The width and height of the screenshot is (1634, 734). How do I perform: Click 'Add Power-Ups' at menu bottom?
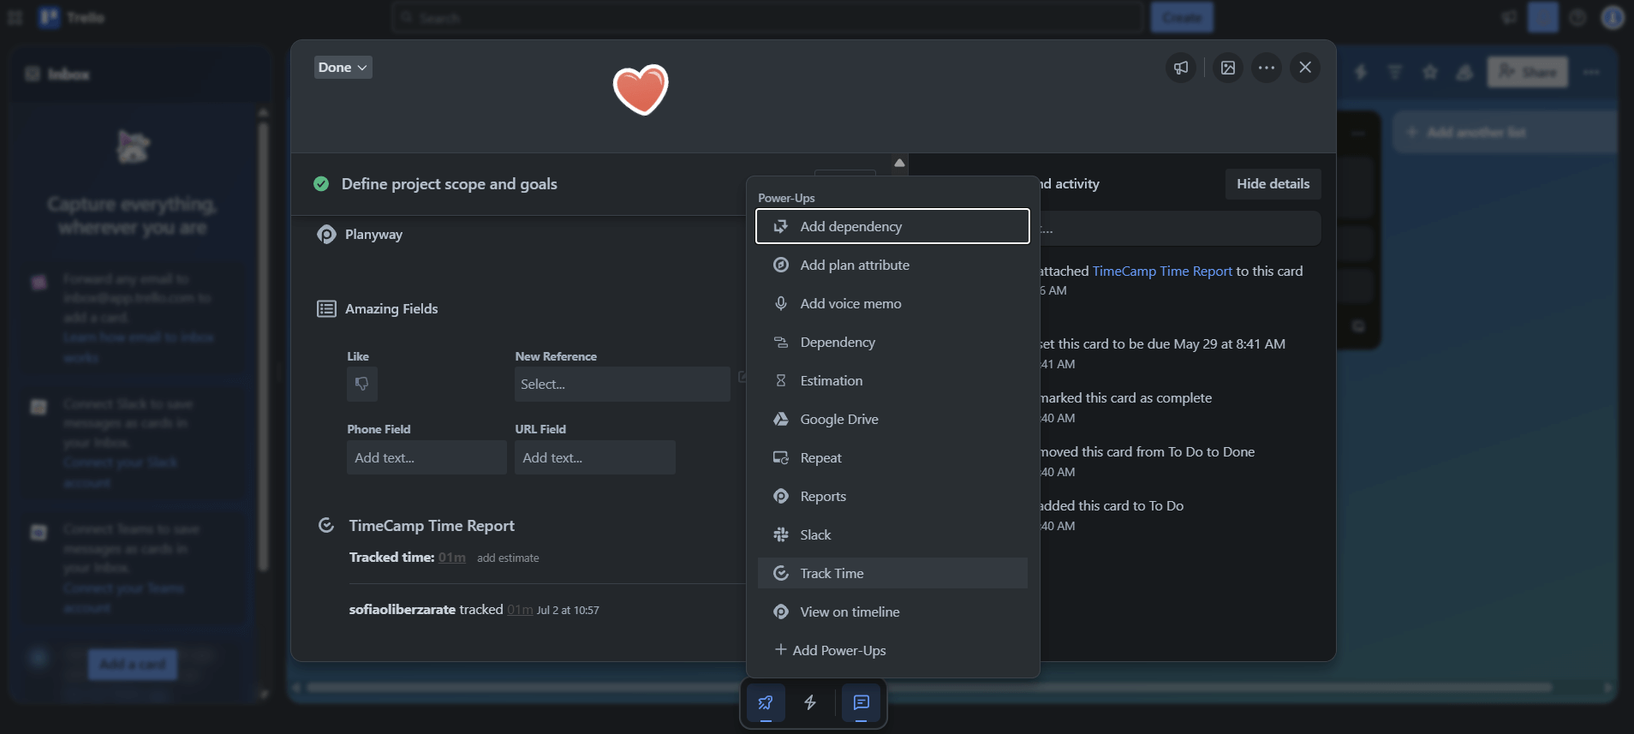[892, 650]
